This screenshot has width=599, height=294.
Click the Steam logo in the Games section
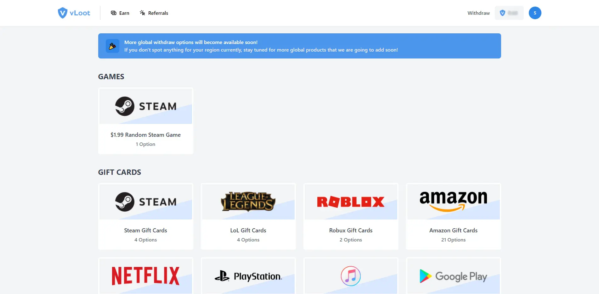click(146, 106)
